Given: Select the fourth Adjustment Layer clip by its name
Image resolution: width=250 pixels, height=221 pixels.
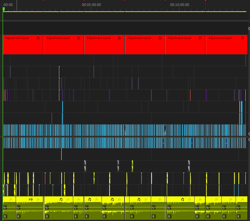Looking at the screenshot, I should click(x=139, y=38).
